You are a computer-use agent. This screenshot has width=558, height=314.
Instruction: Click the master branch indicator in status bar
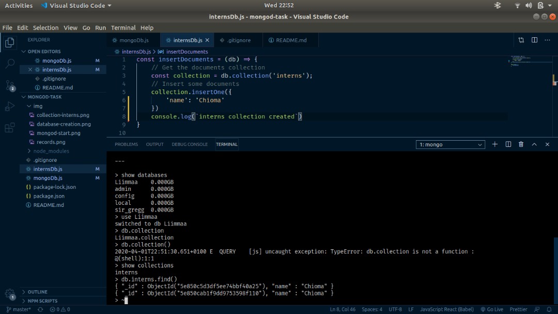[x=19, y=309]
